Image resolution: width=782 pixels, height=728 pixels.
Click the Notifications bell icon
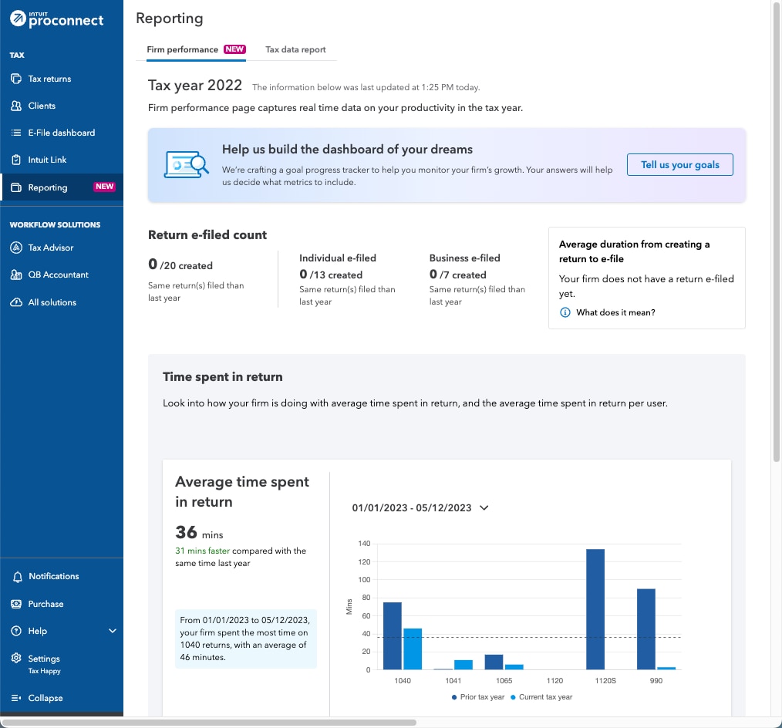(18, 576)
